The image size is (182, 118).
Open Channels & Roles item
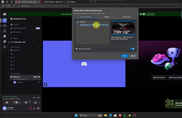click(25, 28)
